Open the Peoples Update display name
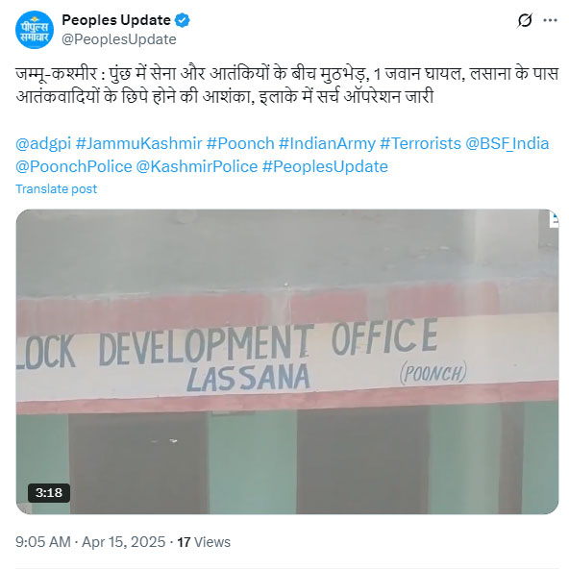The height and width of the screenshot is (570, 569). (116, 20)
